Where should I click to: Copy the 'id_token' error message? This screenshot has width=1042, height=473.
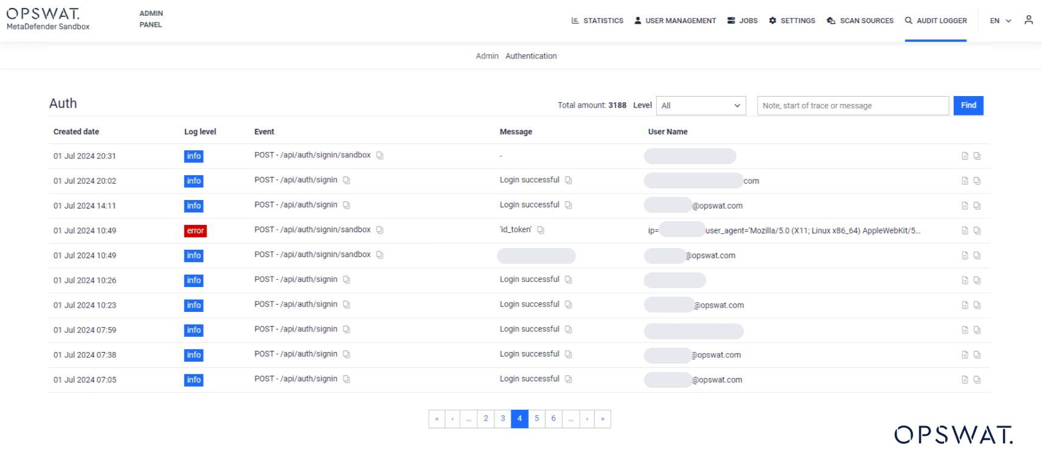click(540, 230)
